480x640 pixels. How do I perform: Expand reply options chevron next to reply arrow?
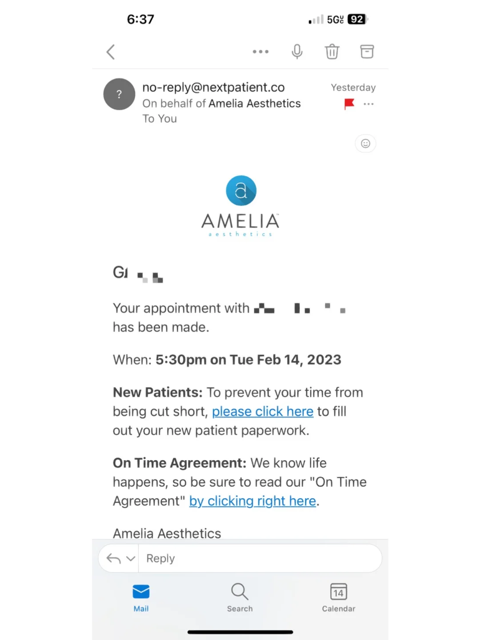click(x=131, y=559)
